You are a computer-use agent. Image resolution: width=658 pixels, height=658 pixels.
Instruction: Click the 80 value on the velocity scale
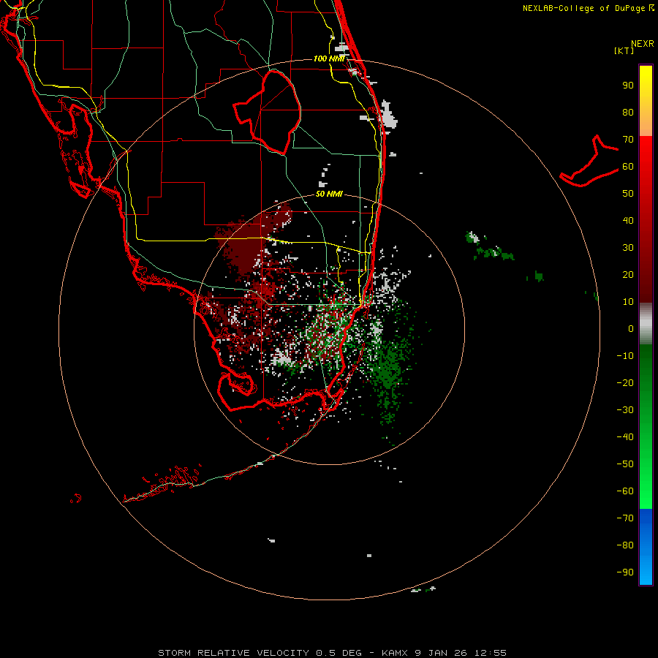pyautogui.click(x=628, y=113)
